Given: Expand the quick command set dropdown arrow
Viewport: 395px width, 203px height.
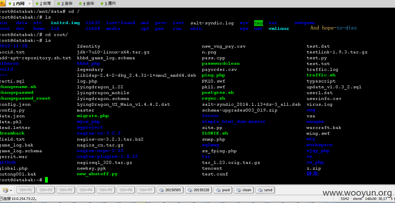Looking at the screenshot, I should pyautogui.click(x=11, y=190).
